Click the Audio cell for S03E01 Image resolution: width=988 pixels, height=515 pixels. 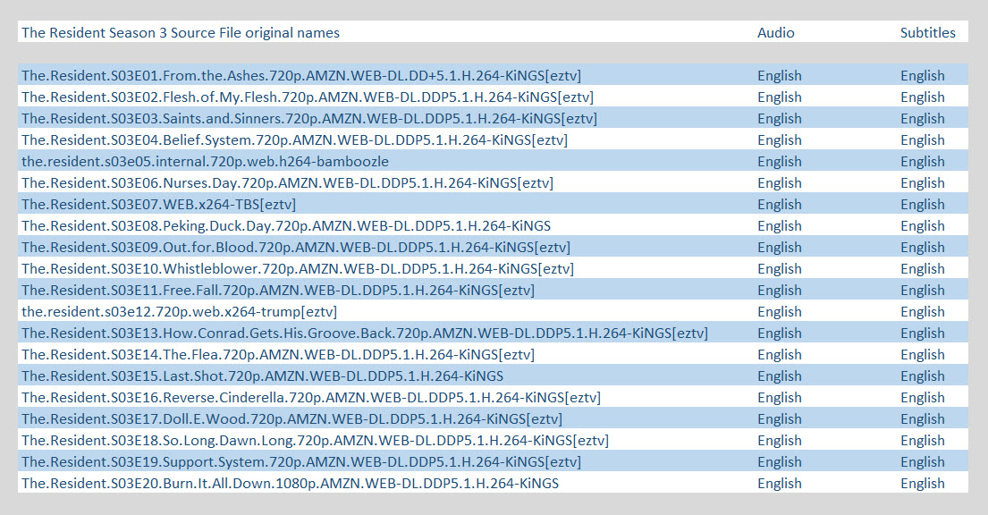pos(780,76)
